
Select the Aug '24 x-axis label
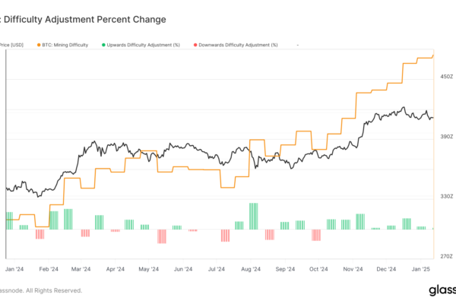(x=251, y=269)
